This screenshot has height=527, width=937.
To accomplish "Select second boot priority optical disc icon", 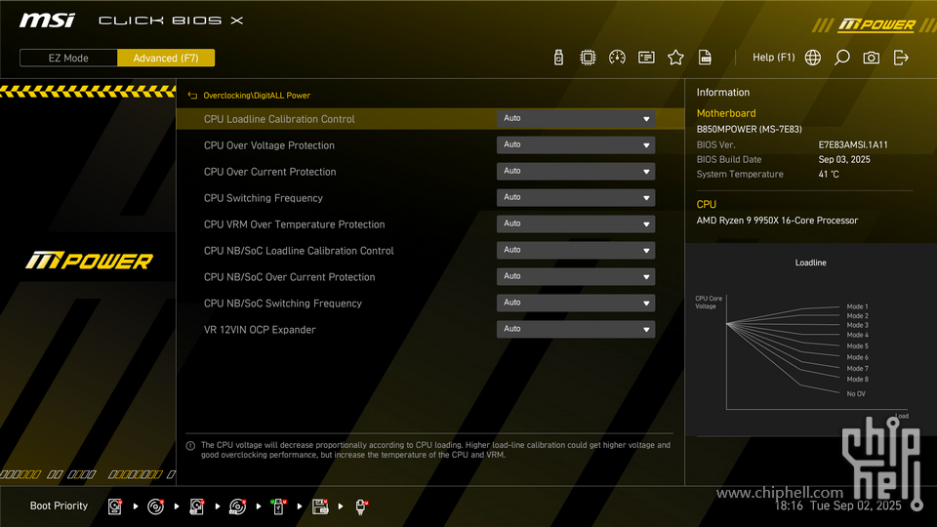I will click(x=155, y=507).
